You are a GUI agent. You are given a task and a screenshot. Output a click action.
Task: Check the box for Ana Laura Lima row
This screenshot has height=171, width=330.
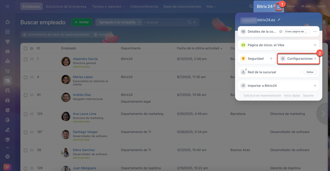[26, 114]
